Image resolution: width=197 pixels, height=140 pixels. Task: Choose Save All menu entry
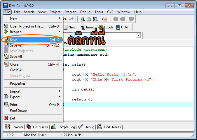coord(33,56)
